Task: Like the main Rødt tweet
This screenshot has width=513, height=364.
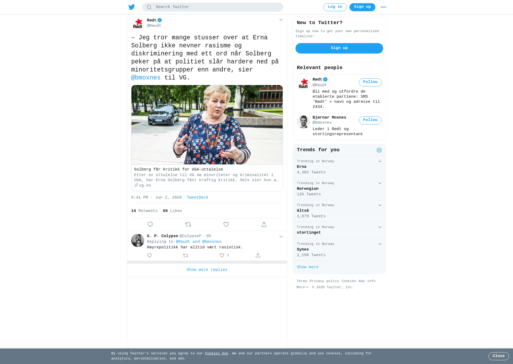Action: coord(226,225)
